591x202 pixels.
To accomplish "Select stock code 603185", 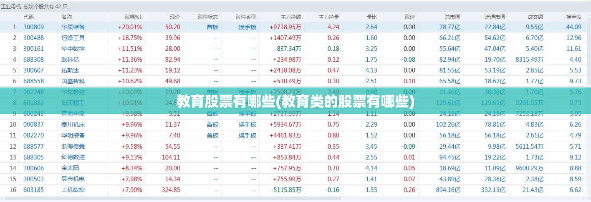I will point(33,190).
